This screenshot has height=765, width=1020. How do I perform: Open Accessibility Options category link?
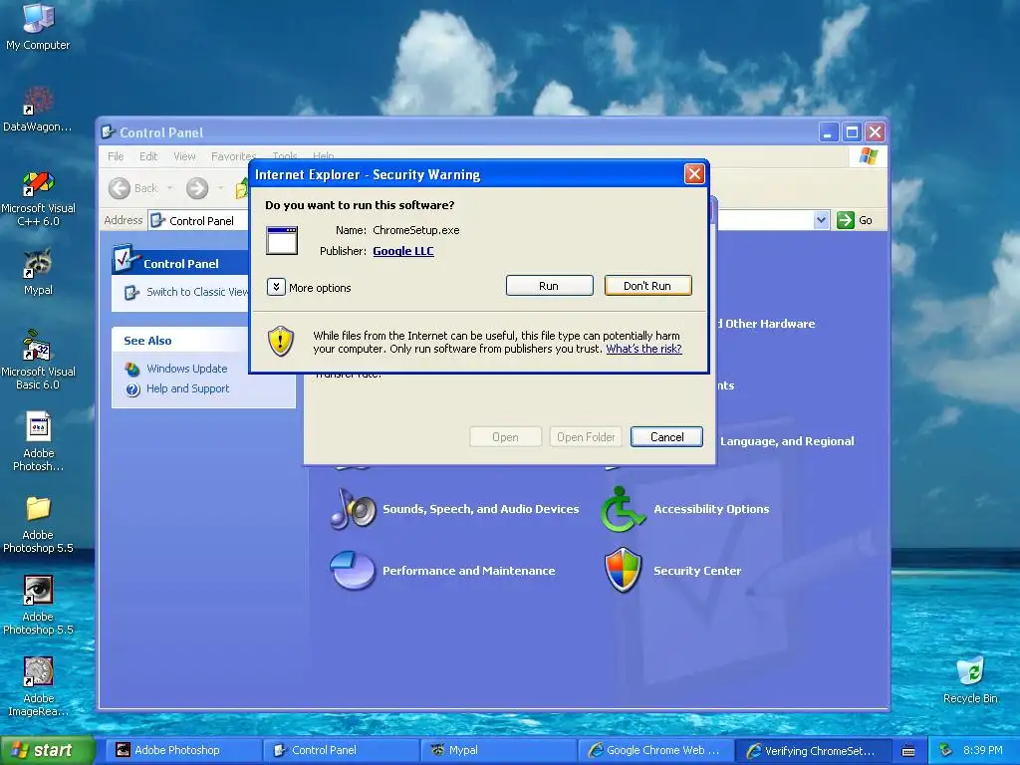(711, 509)
